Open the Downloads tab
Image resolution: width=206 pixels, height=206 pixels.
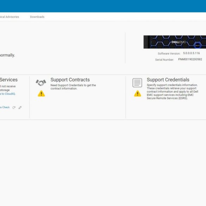[x=37, y=17]
